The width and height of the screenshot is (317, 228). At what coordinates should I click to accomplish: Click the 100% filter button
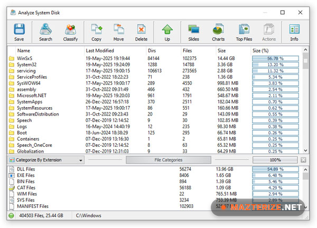pos(275,160)
